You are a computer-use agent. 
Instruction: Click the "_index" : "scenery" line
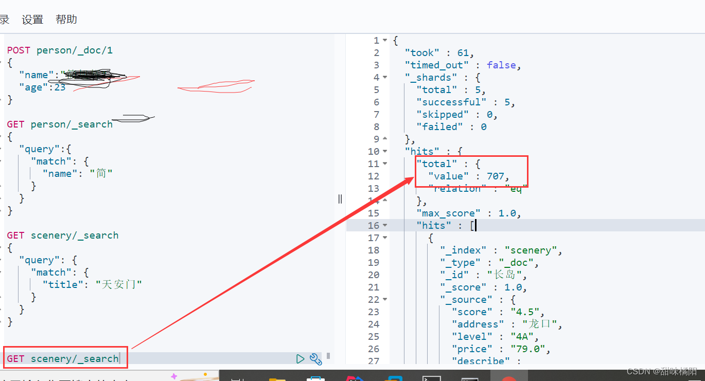point(501,250)
